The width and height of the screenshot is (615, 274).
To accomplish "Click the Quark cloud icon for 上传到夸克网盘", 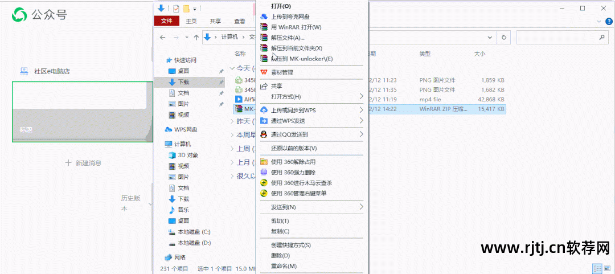I will click(264, 17).
